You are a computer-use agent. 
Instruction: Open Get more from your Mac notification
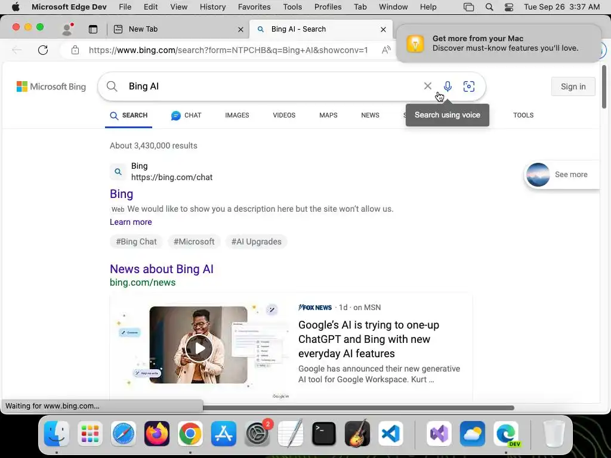(x=498, y=43)
